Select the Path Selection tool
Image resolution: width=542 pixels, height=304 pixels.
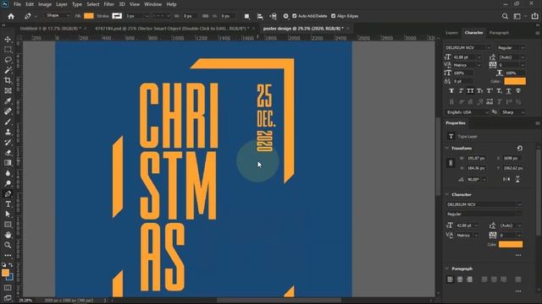8,214
